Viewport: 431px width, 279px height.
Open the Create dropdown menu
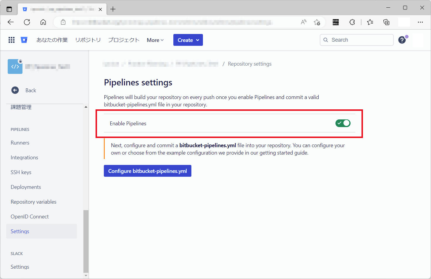point(188,40)
